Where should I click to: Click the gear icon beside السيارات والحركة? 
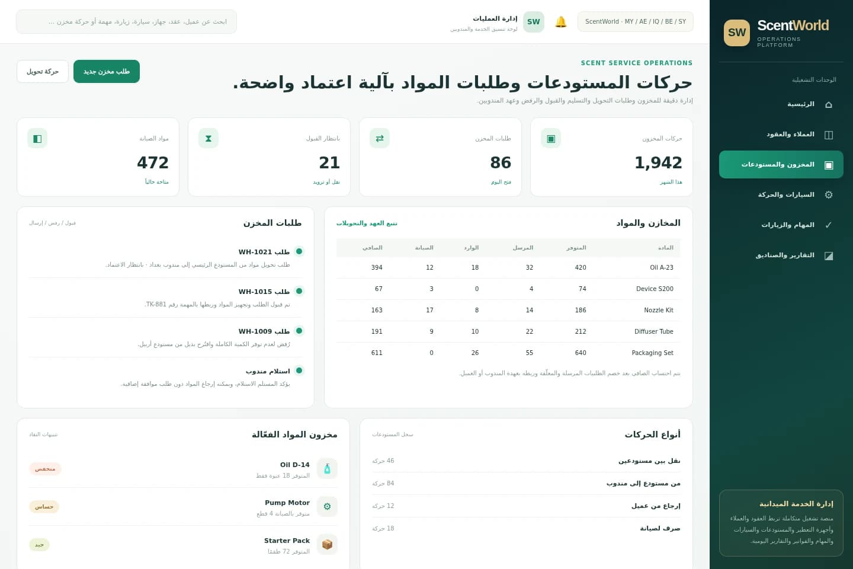click(x=829, y=195)
